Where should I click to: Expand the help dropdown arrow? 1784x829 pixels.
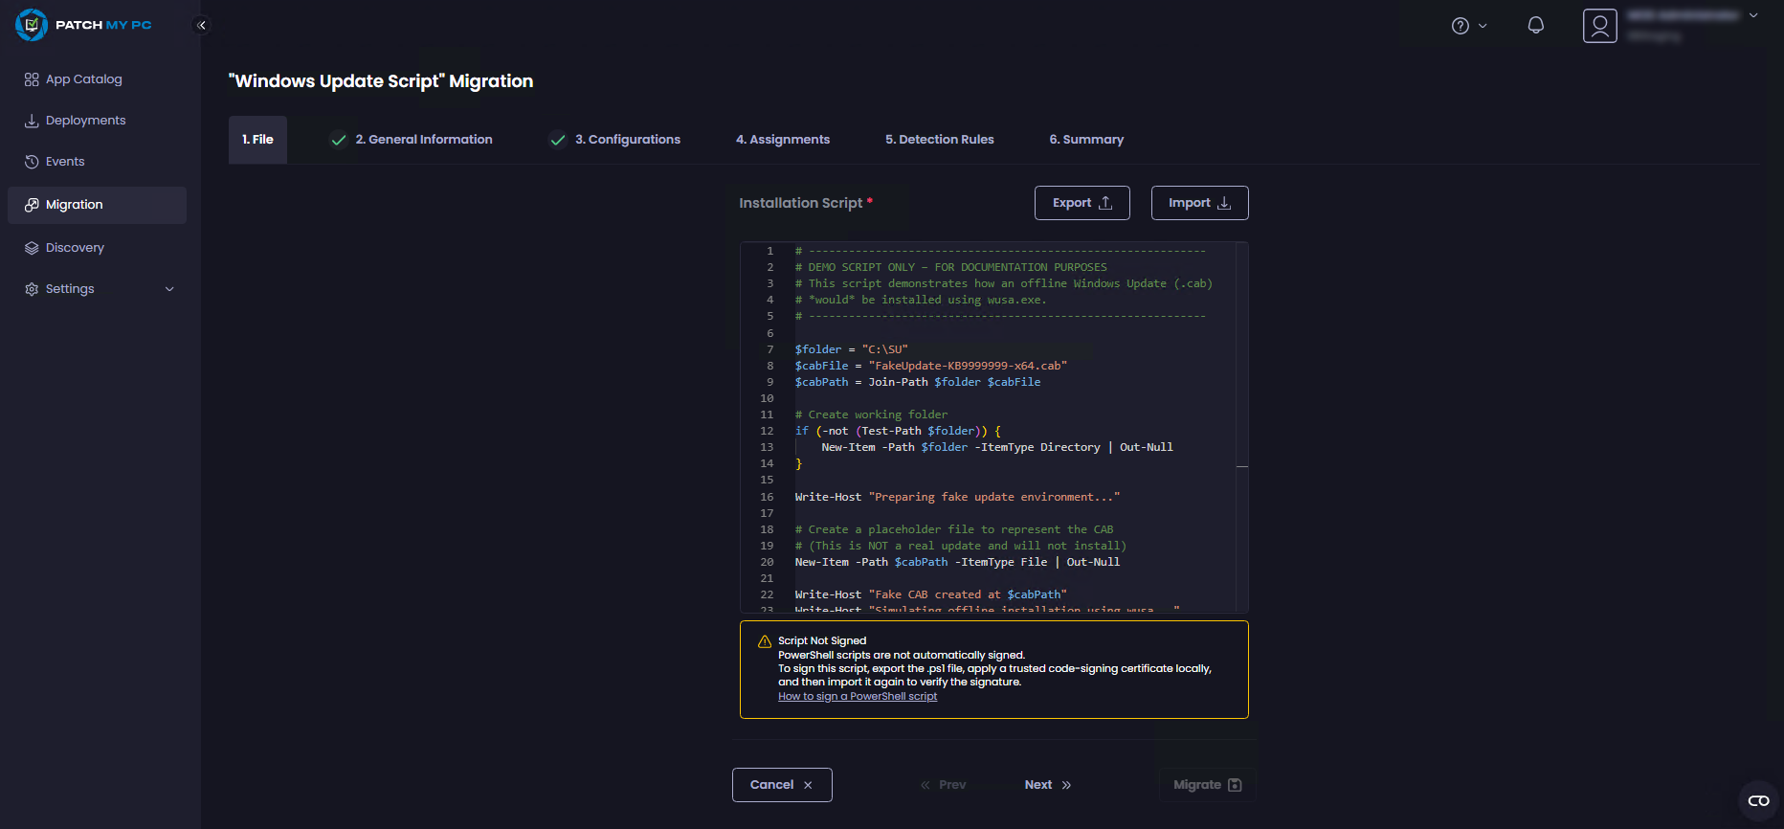1483,26
